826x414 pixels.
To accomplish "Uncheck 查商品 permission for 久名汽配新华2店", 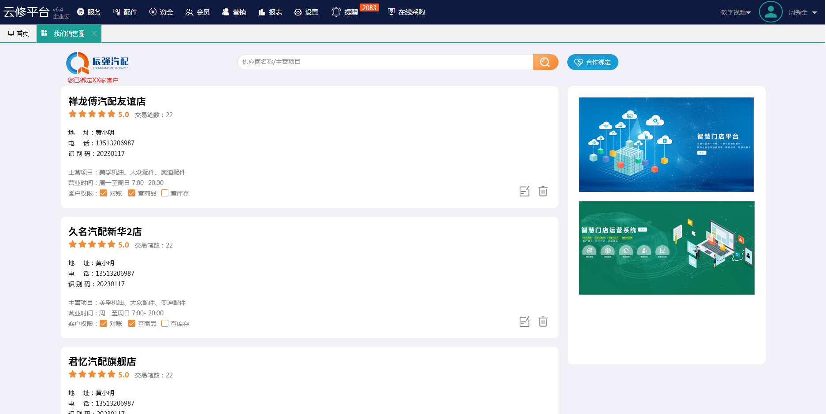I will coord(131,323).
